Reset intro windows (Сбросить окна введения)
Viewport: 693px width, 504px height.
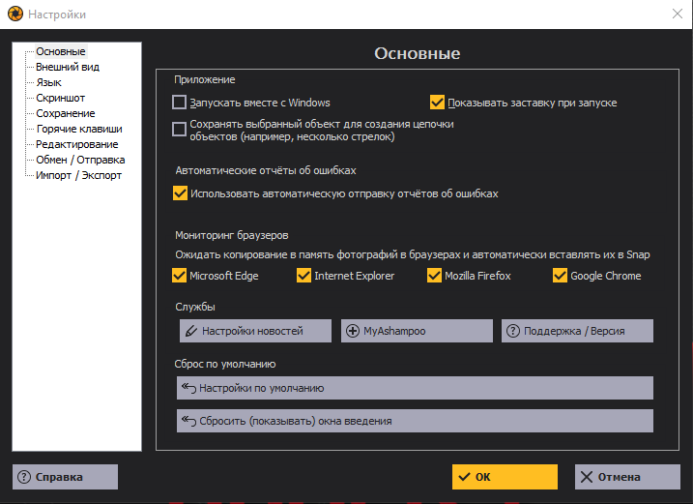pos(415,421)
